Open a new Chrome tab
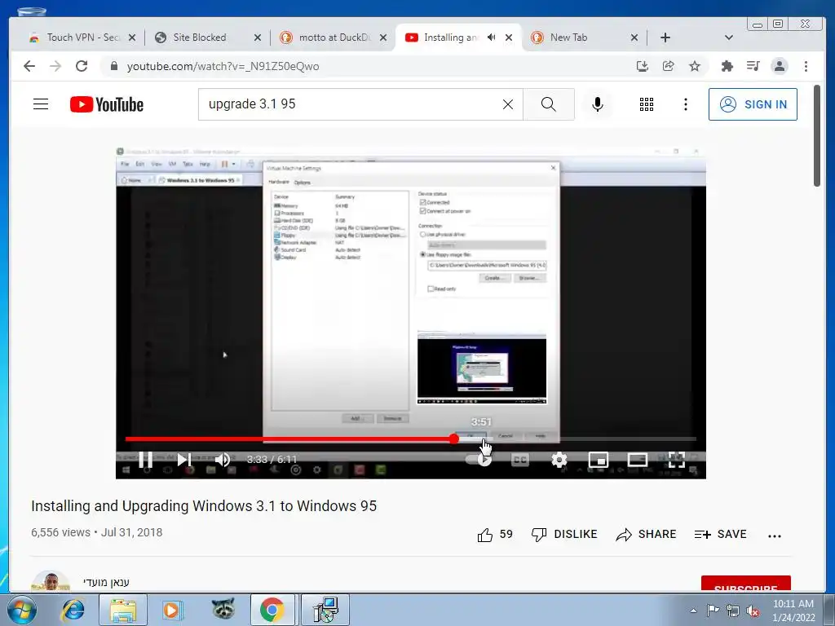 point(665,37)
